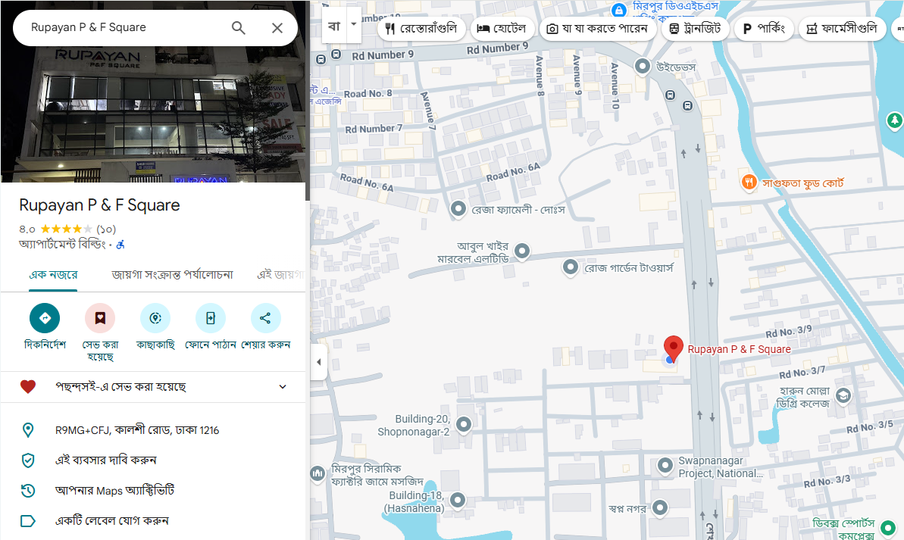Open the Reviews (জায়গা সংক্রান্ত পর্যালোচনা) tab
The width and height of the screenshot is (904, 540).
pyautogui.click(x=172, y=275)
